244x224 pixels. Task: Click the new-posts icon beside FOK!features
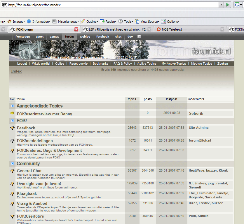tap(13, 151)
